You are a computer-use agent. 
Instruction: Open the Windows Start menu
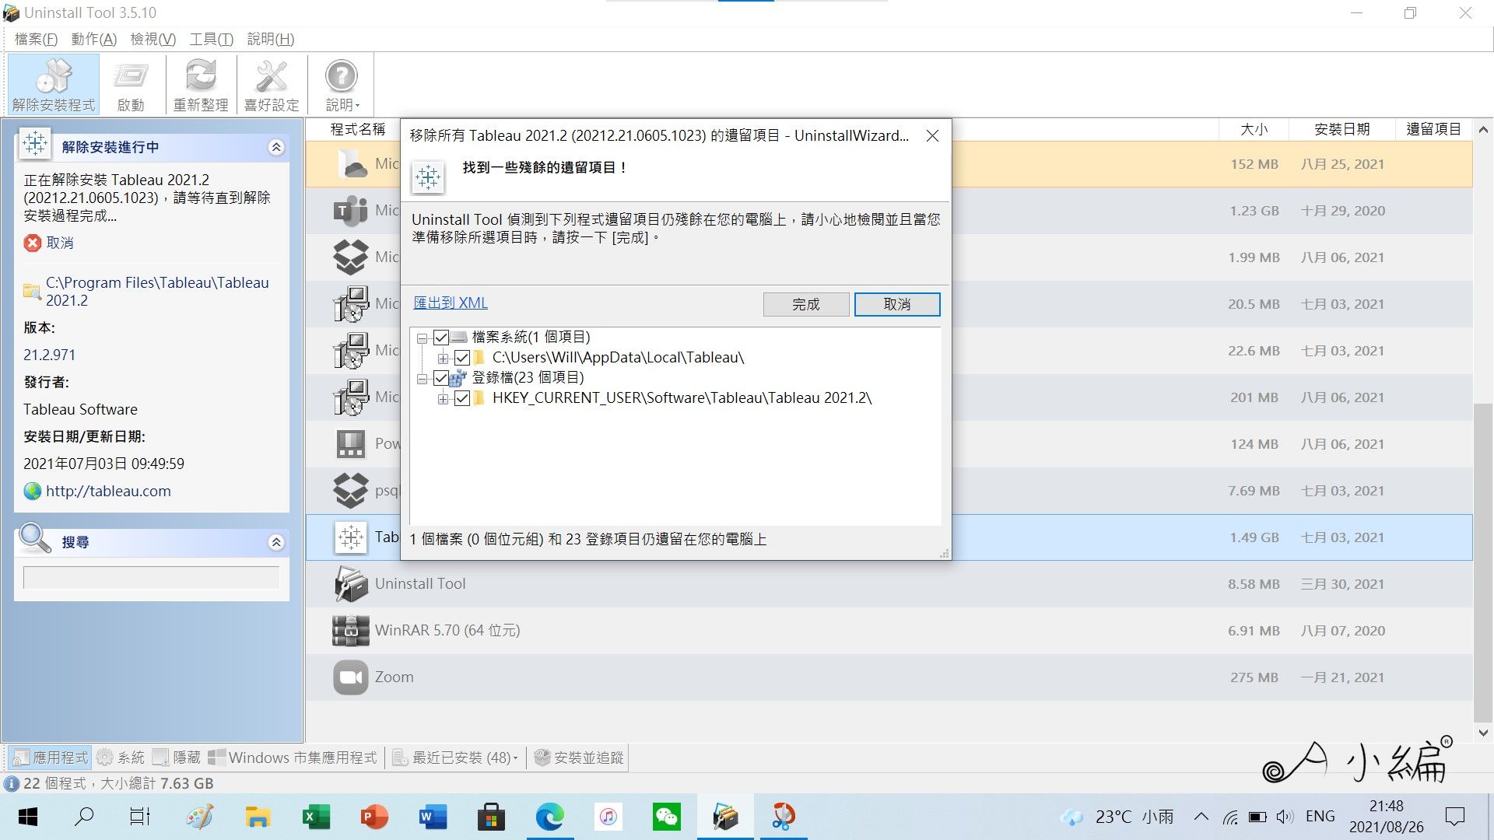[28, 817]
